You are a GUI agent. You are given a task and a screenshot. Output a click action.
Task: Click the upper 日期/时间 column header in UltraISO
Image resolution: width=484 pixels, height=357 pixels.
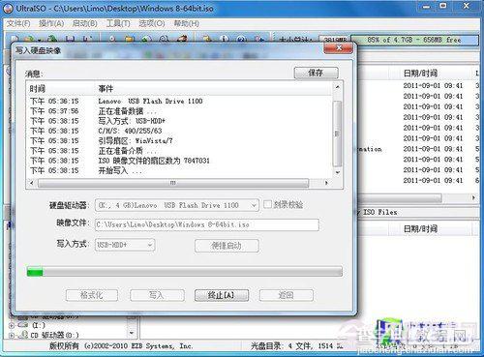pyautogui.click(x=420, y=74)
